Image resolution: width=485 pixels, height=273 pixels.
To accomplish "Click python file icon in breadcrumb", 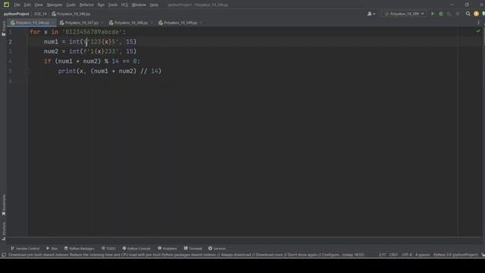I will point(54,14).
